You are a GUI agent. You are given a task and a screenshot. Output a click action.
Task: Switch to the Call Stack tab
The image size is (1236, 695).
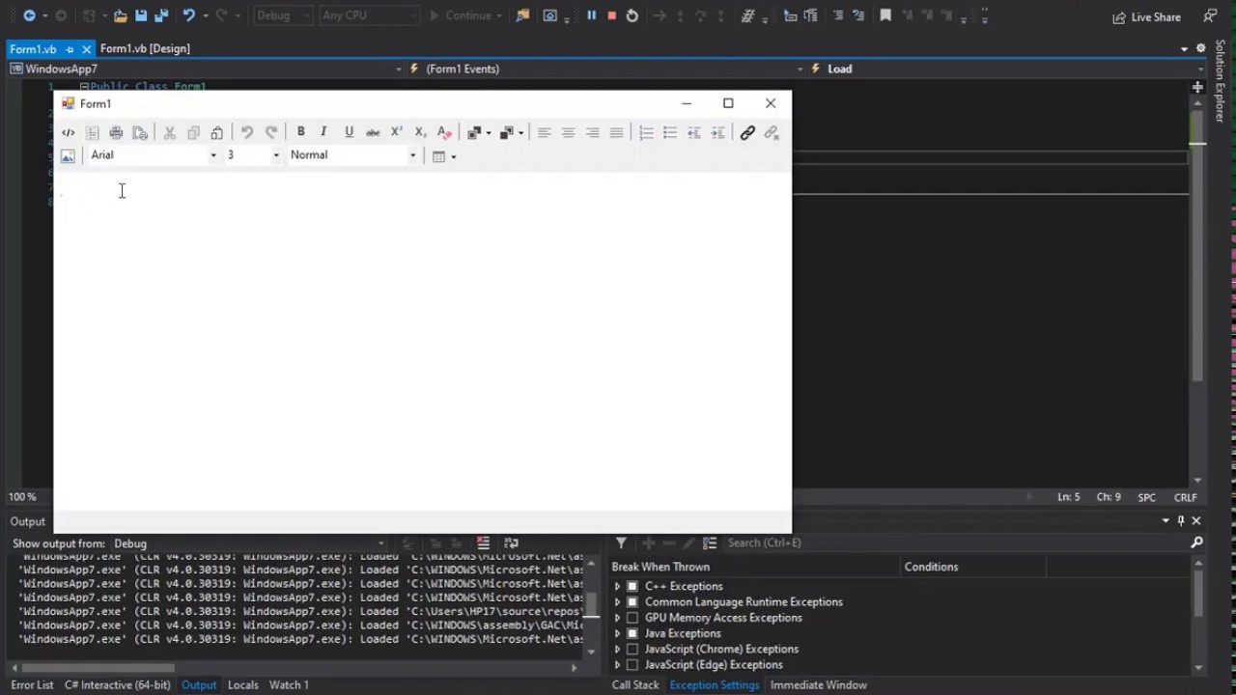tap(635, 684)
